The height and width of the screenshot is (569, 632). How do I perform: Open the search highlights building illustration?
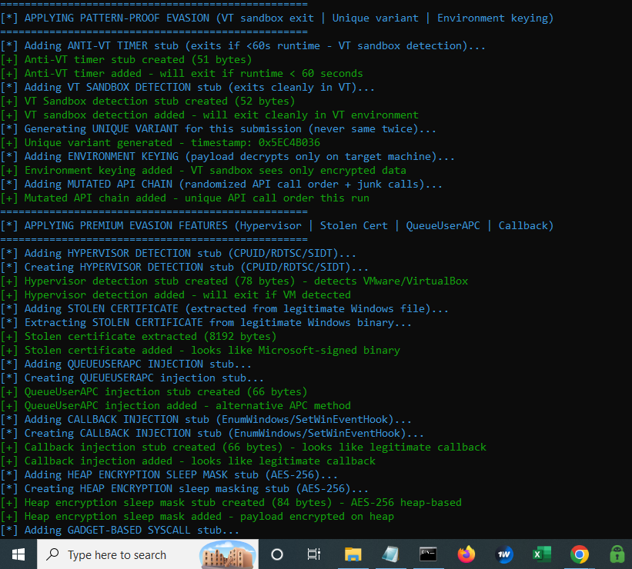click(228, 555)
